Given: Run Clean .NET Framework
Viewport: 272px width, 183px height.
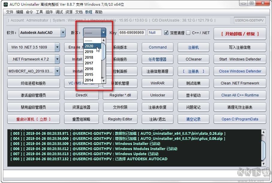Looking at the screenshot, I should tap(239, 83).
